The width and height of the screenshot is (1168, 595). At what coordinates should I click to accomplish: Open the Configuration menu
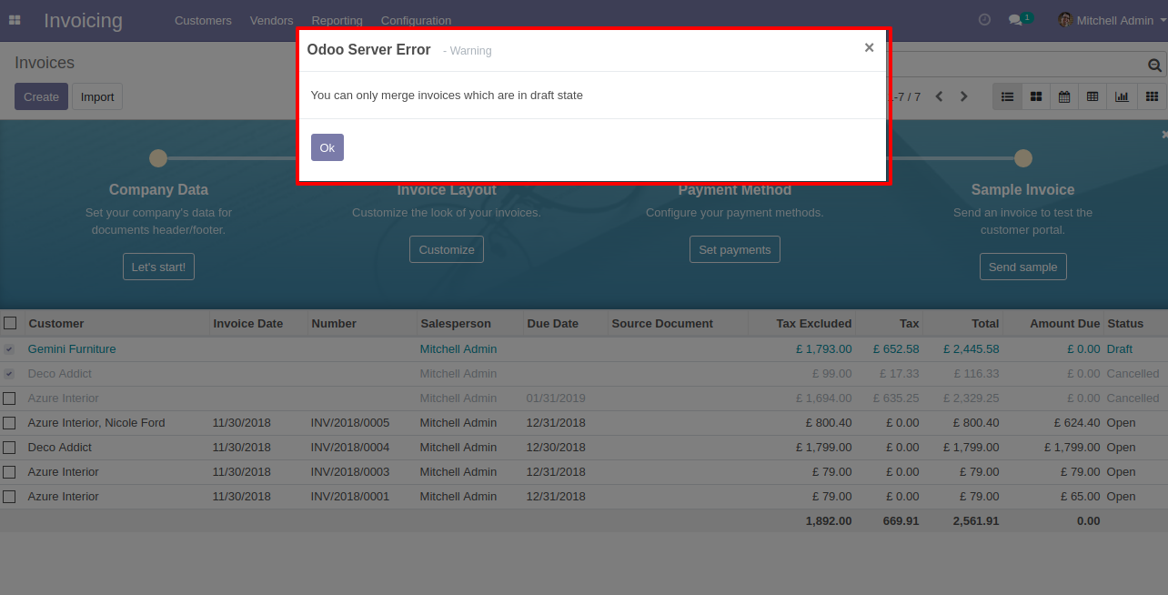click(x=416, y=20)
